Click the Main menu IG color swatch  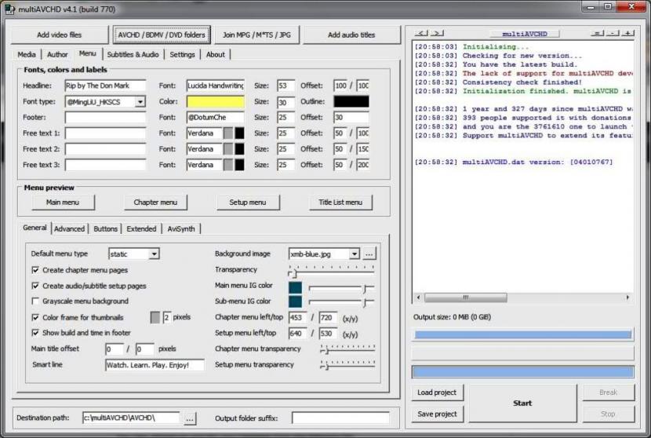click(x=296, y=287)
